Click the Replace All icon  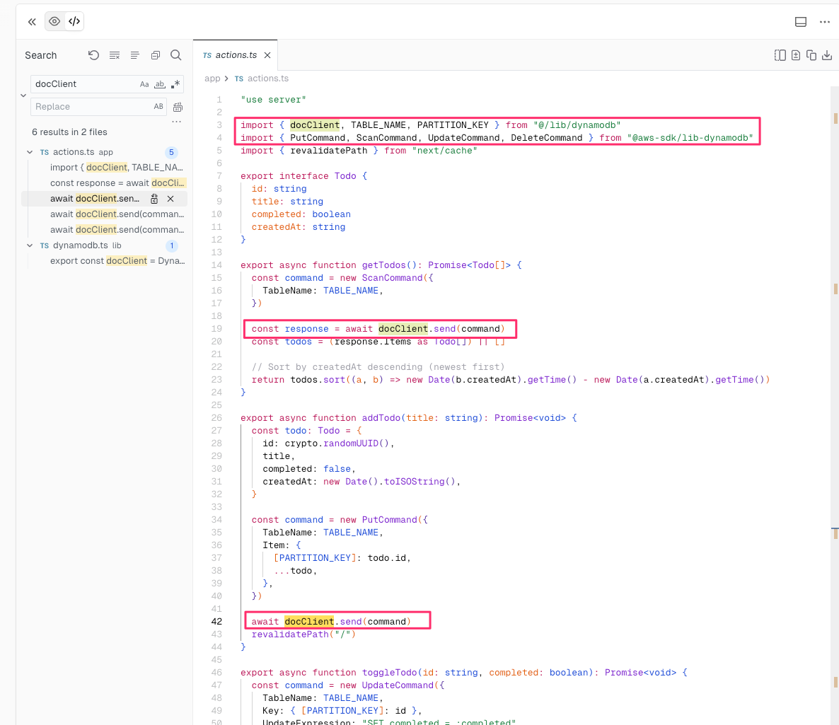point(178,107)
